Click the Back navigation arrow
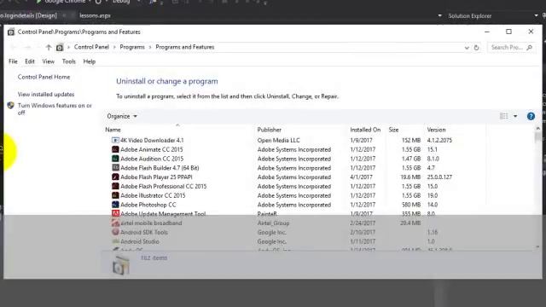 tap(14, 48)
